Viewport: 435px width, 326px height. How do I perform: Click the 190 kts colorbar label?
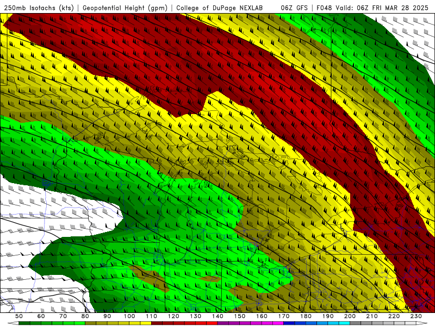pyautogui.click(x=328, y=316)
